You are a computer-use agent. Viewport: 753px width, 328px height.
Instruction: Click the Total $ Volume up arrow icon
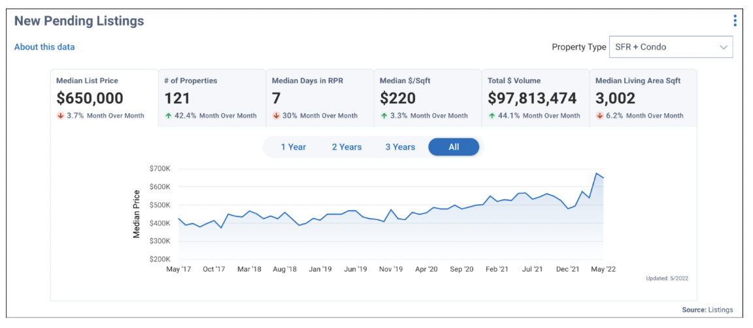492,116
